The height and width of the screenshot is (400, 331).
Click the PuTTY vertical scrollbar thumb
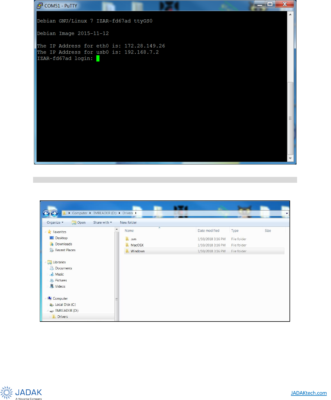click(290, 118)
